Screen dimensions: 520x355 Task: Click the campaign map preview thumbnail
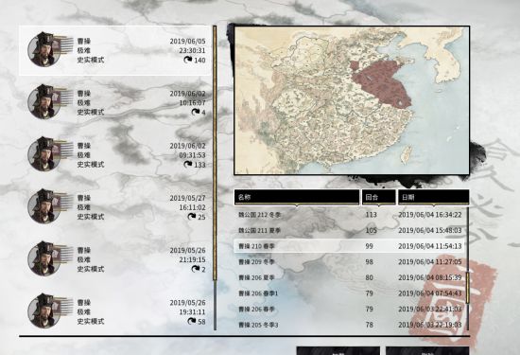coord(352,100)
